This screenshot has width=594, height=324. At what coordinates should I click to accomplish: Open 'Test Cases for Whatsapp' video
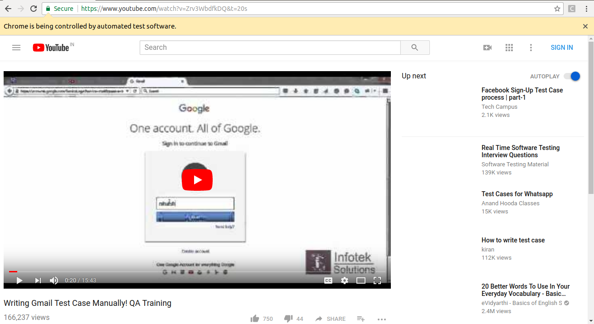point(517,194)
